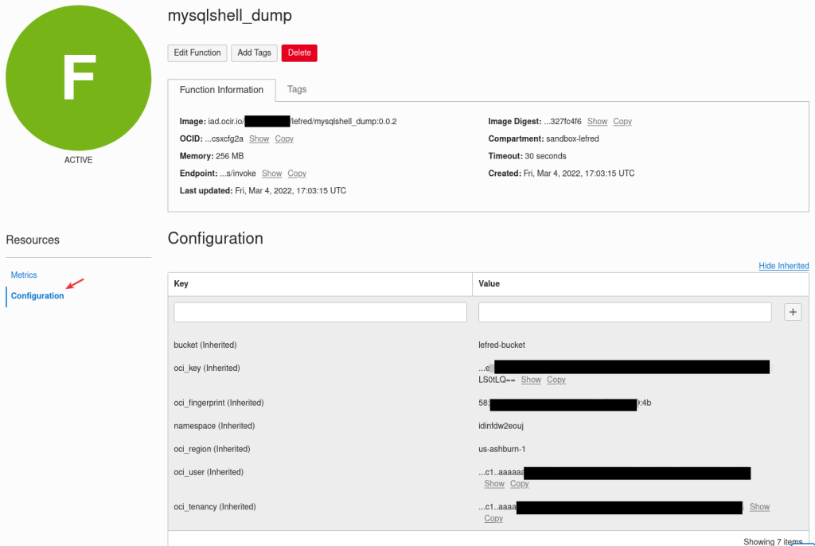Copy the oci_user value

click(x=519, y=484)
